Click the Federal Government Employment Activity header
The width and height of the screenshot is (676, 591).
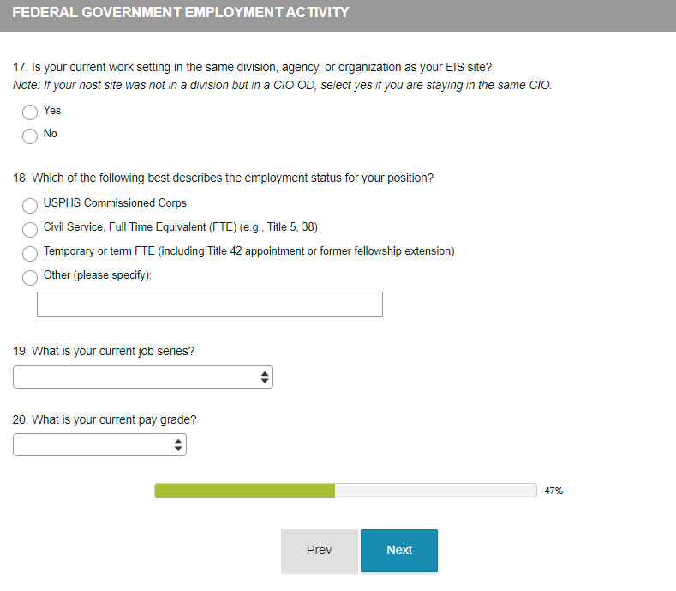(x=181, y=13)
